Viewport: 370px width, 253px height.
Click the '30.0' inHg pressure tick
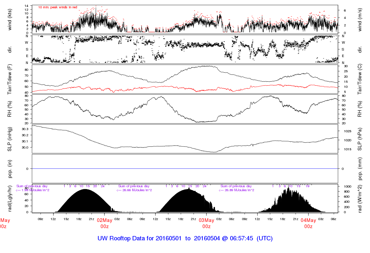(25, 147)
